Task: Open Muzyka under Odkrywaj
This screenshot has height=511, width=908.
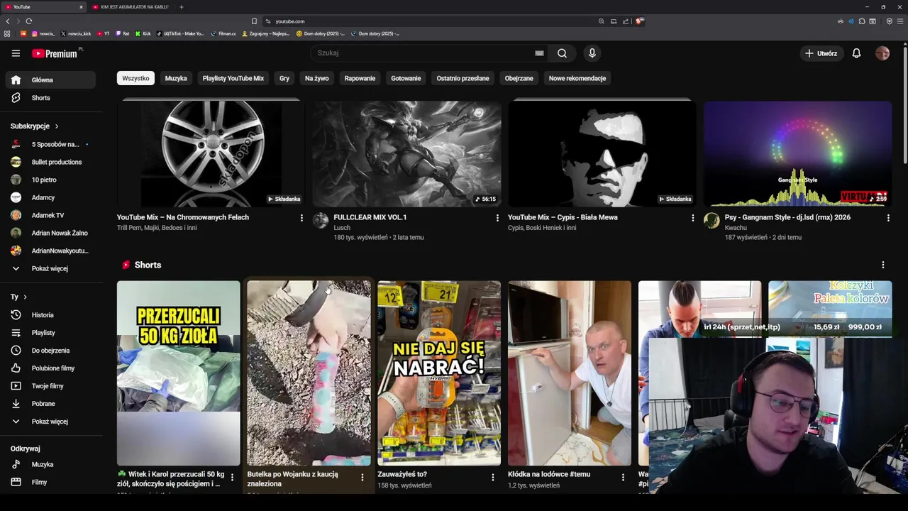Action: click(50, 465)
